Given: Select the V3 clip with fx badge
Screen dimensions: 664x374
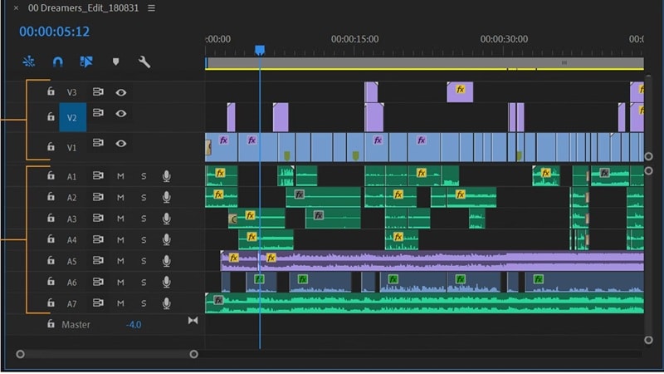Looking at the screenshot, I should pyautogui.click(x=460, y=92).
